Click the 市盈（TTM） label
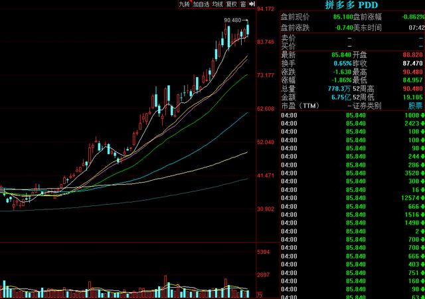Image resolution: width=425 pixels, height=299 pixels. [x=300, y=106]
